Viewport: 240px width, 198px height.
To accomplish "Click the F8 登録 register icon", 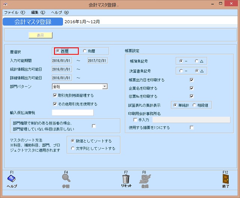I will (x=145, y=179).
